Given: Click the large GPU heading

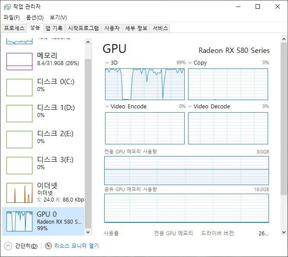Looking at the screenshot, I should click(115, 49).
